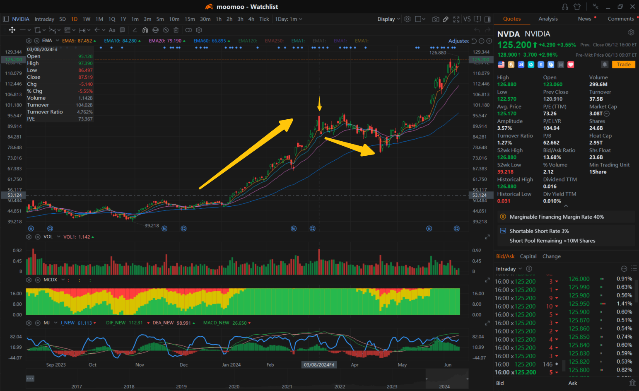639x391 pixels.
Task: Delete drawings with the trash icon
Action: tap(176, 30)
